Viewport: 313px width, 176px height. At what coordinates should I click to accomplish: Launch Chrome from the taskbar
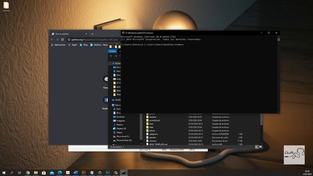click(28, 173)
